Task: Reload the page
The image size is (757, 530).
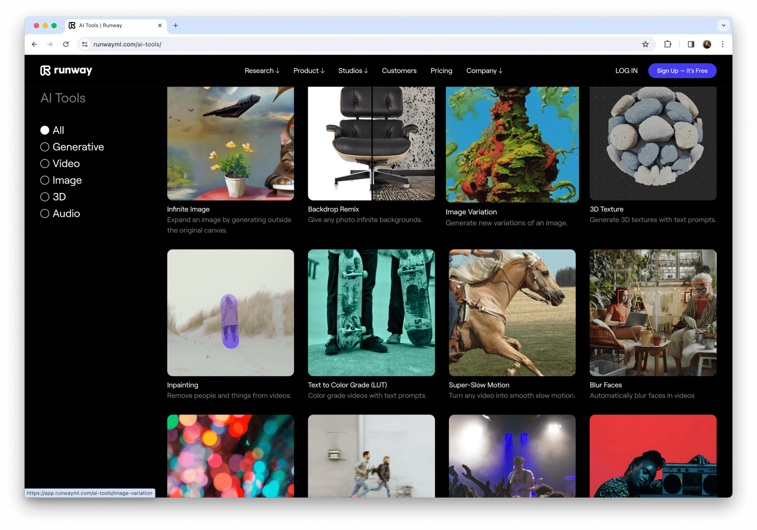Action: 66,44
